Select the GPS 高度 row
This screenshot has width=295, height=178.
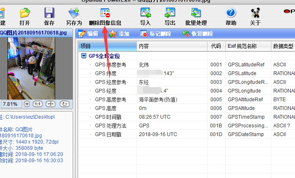(187, 108)
